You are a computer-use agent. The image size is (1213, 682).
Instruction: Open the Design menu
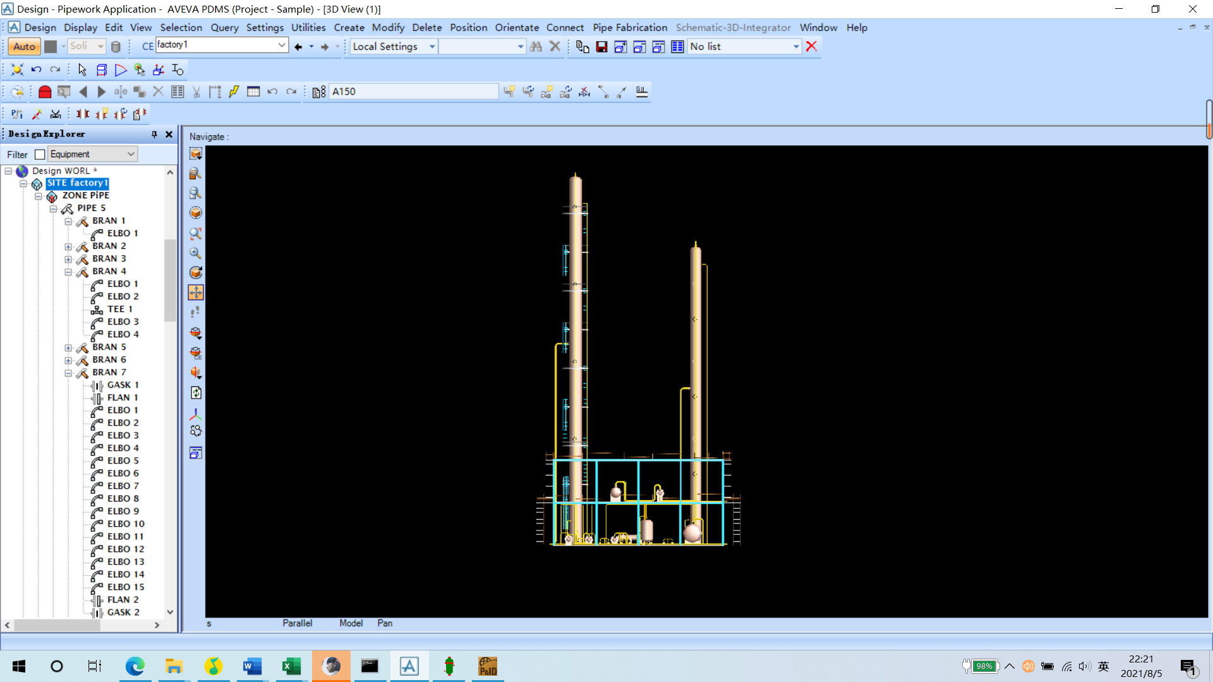click(40, 28)
